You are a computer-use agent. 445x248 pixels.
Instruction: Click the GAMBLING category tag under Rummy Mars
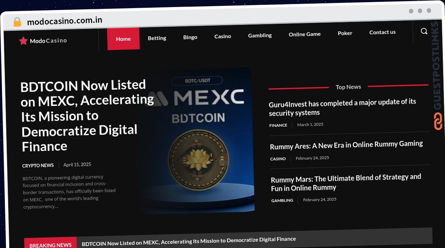click(x=282, y=200)
